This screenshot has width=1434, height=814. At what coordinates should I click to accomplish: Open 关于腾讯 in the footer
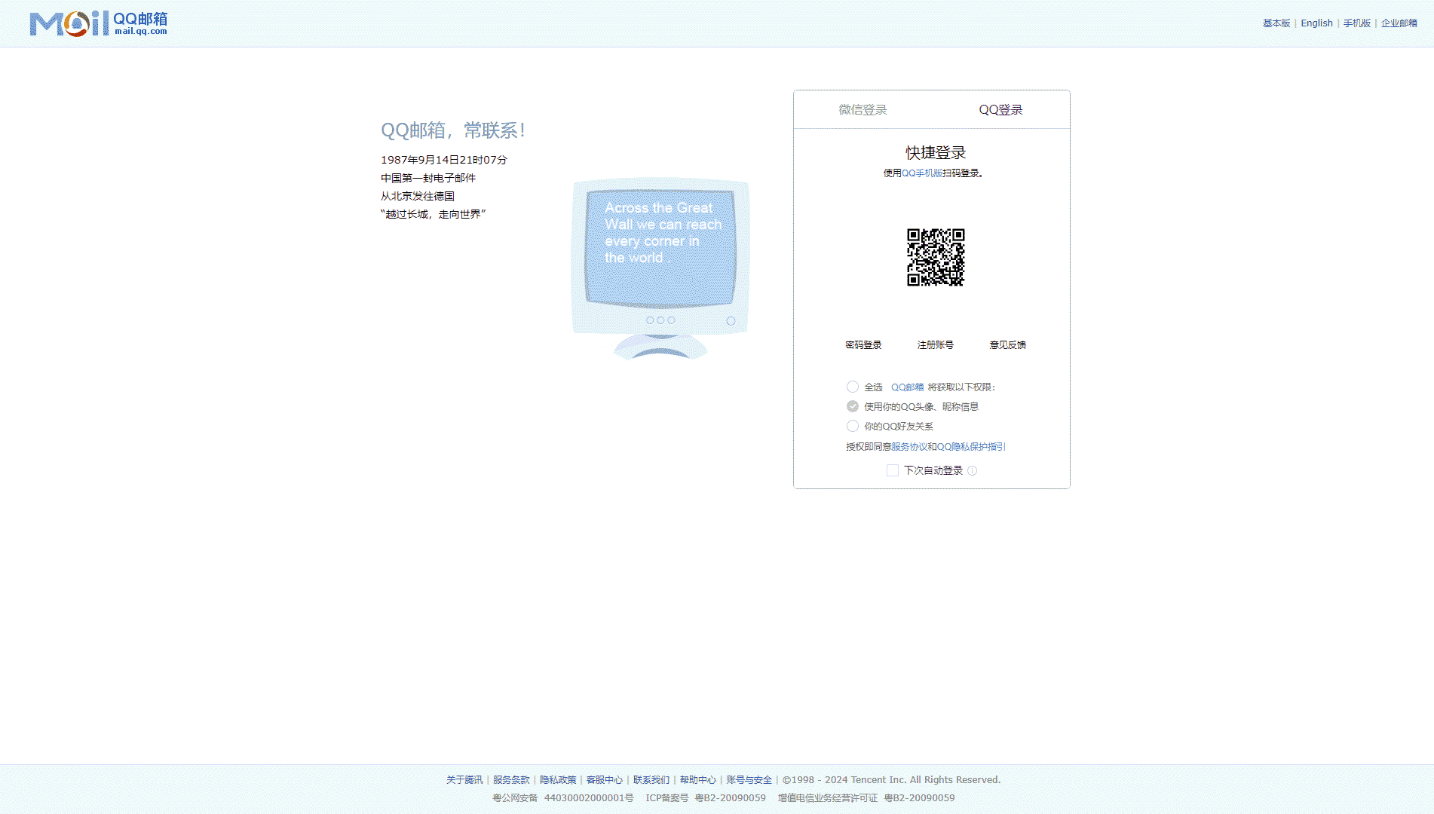(x=464, y=780)
